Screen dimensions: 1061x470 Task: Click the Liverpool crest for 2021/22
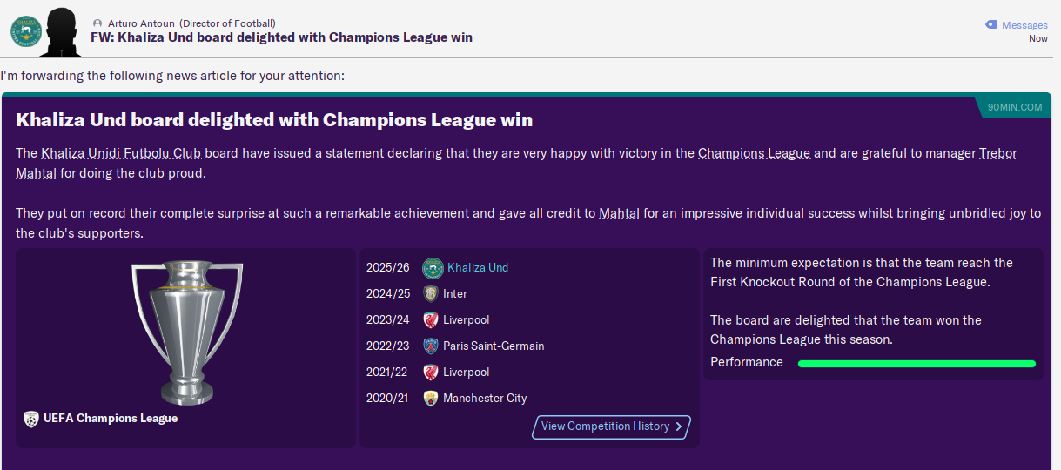point(430,373)
